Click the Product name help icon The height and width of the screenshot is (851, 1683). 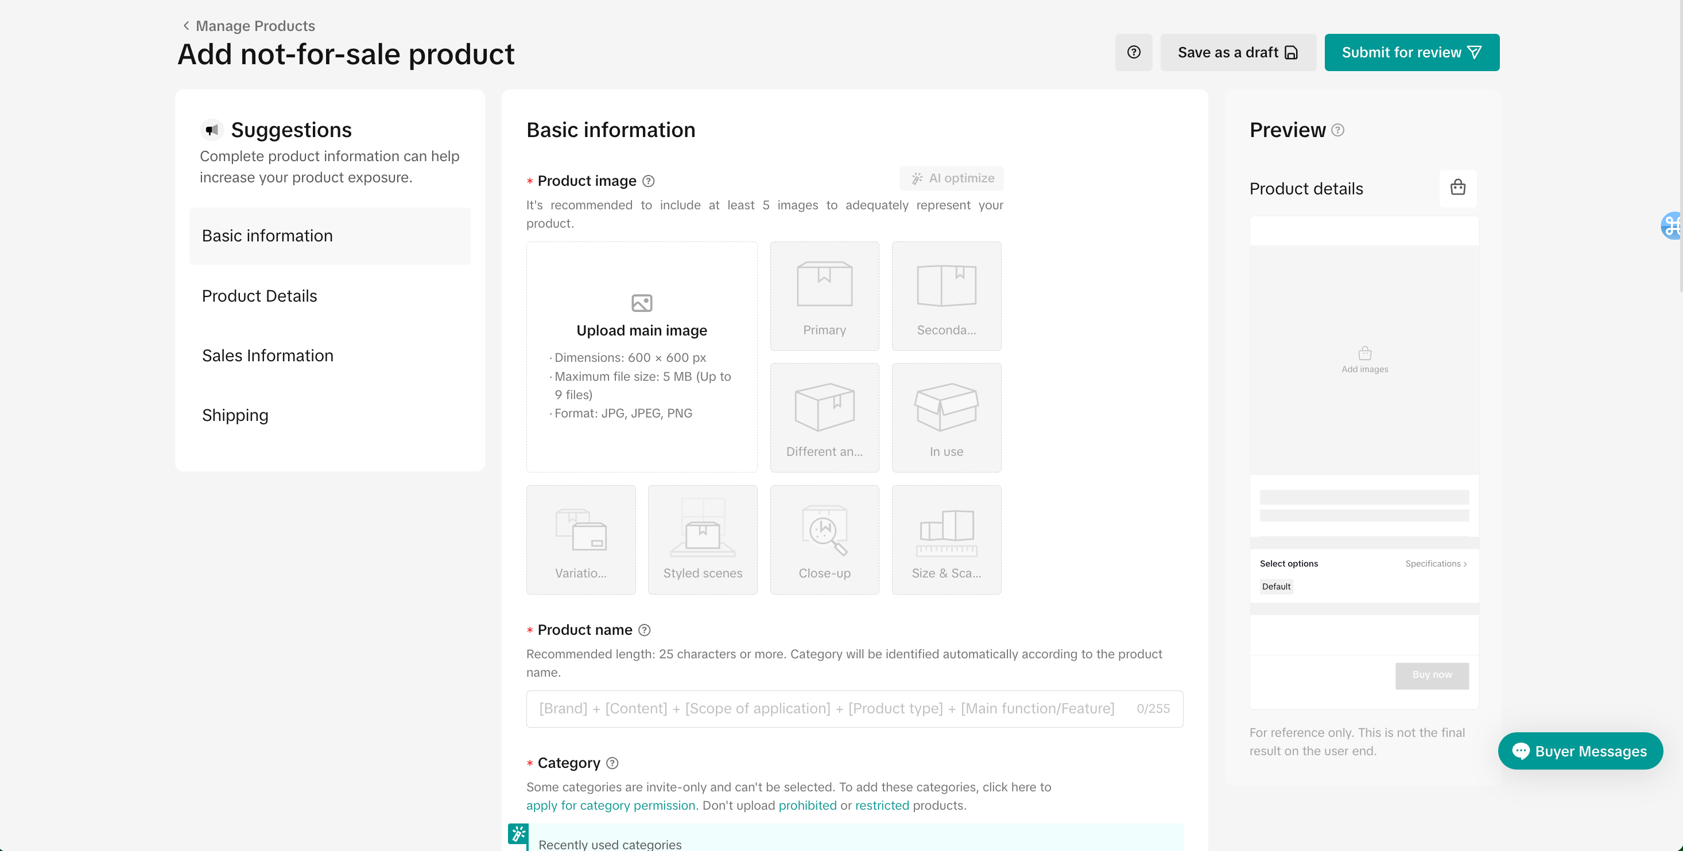pos(644,630)
